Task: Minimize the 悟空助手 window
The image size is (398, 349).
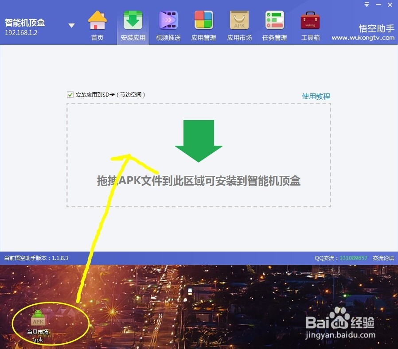Action: (x=378, y=4)
